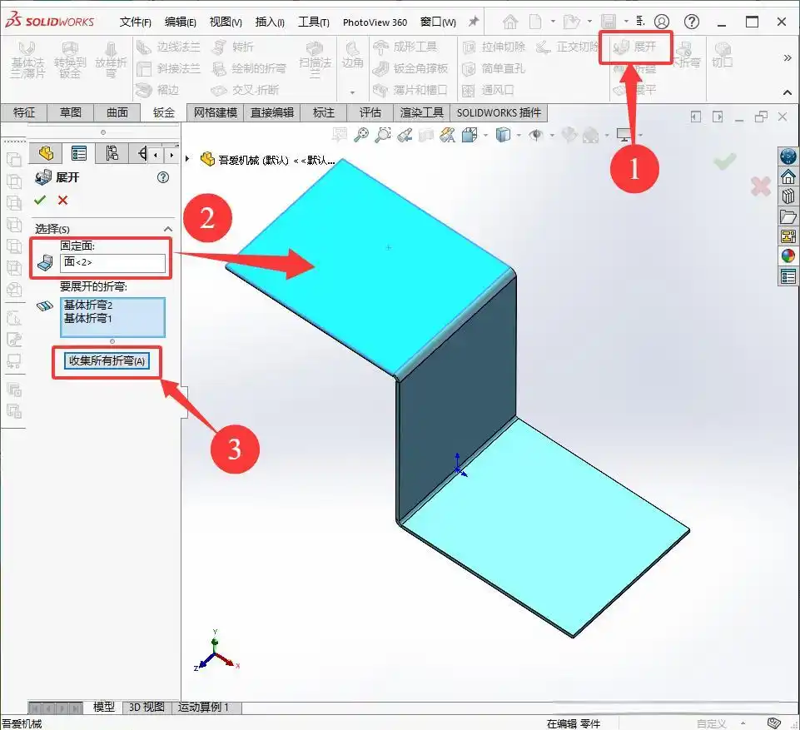Click the user login icon

coord(662,22)
